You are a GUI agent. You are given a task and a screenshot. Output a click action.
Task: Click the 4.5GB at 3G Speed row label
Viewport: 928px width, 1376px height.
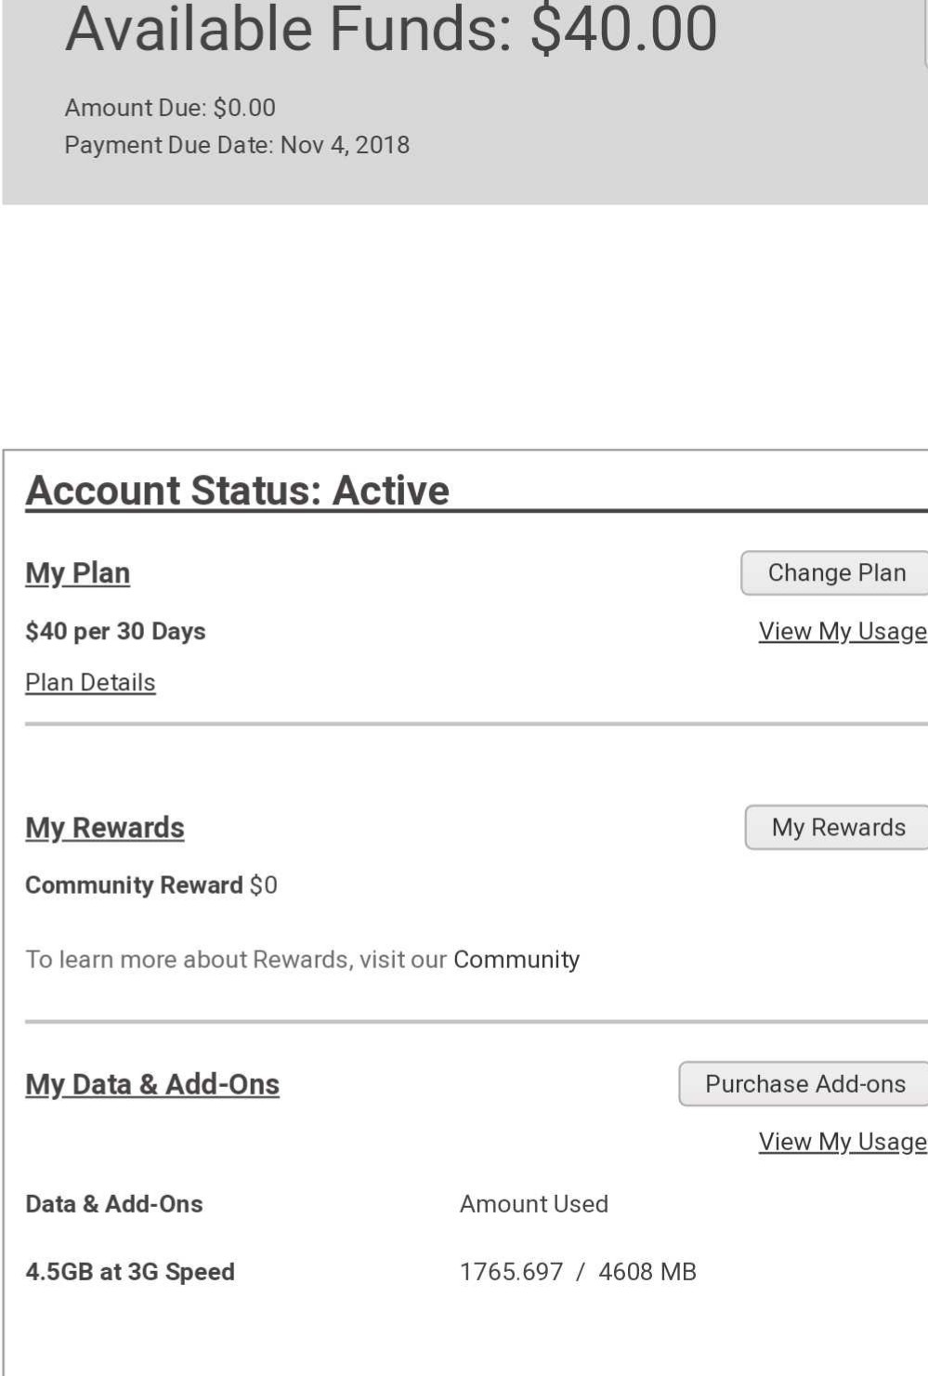(130, 1272)
